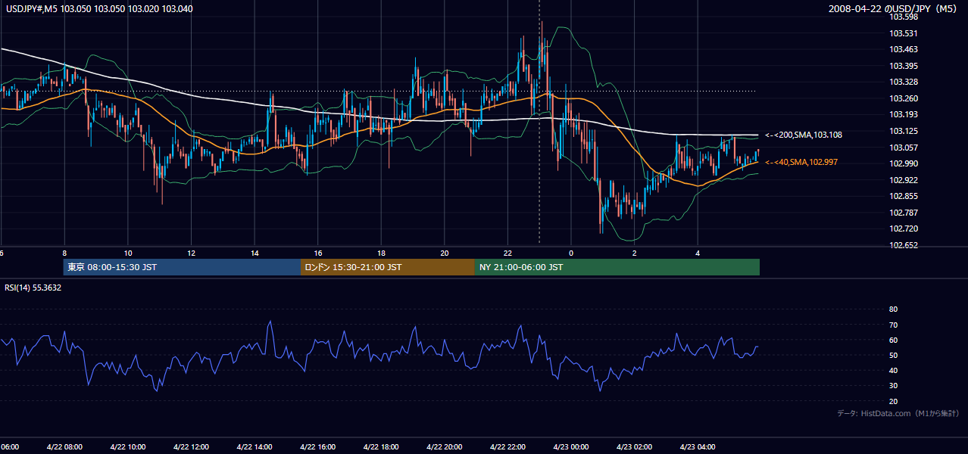Click the RSI(14) 55.3632 indicator label
The image size is (968, 454).
coord(33,288)
